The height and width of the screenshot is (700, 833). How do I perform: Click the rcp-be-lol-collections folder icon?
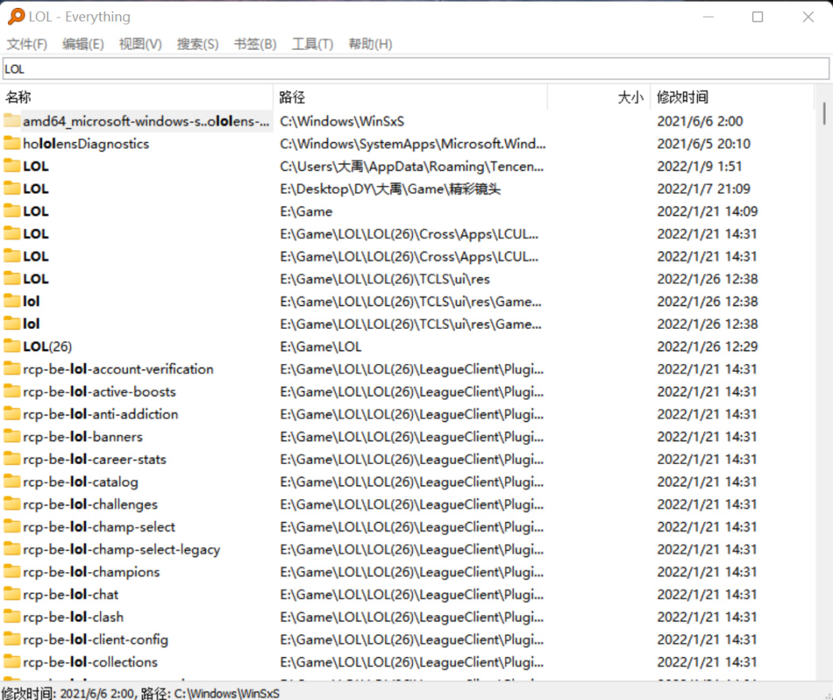click(12, 662)
